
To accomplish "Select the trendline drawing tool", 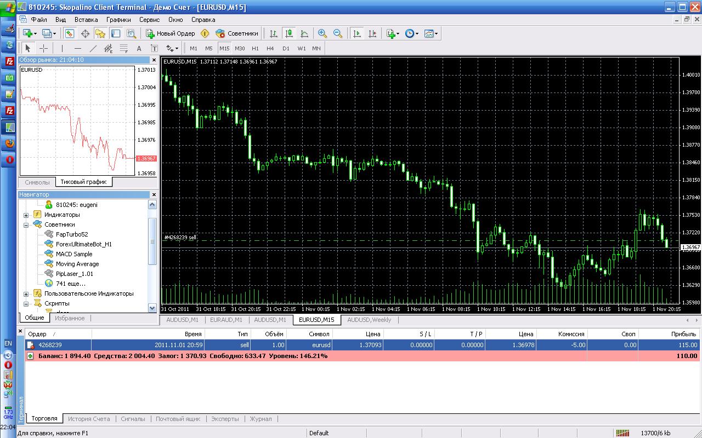I will (93, 48).
